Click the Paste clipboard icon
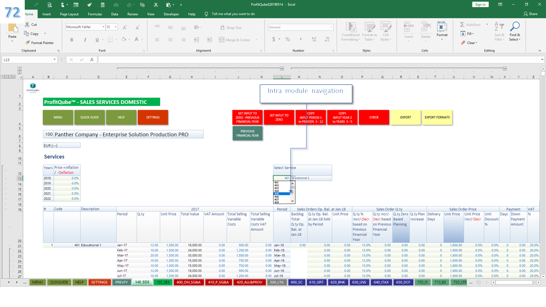Viewport: 546px width, 307px height. (13, 29)
